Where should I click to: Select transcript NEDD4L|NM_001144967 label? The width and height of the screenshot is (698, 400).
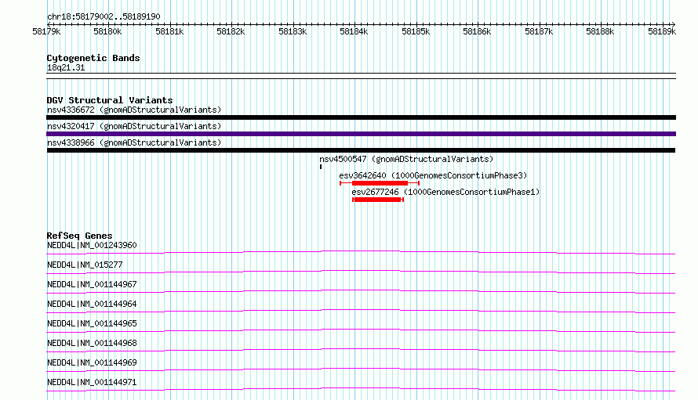click(92, 284)
